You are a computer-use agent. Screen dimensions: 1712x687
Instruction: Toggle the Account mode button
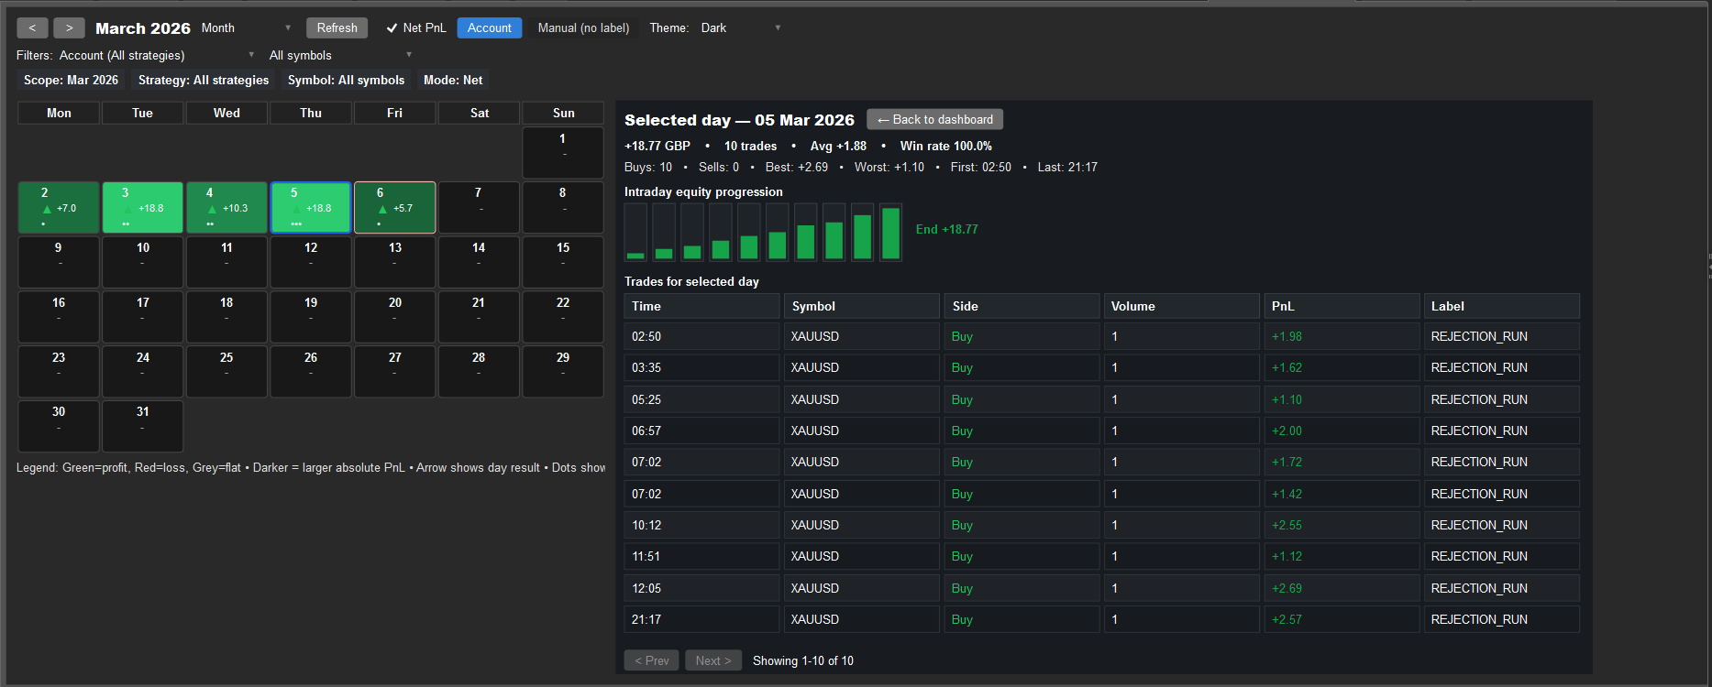pos(489,28)
